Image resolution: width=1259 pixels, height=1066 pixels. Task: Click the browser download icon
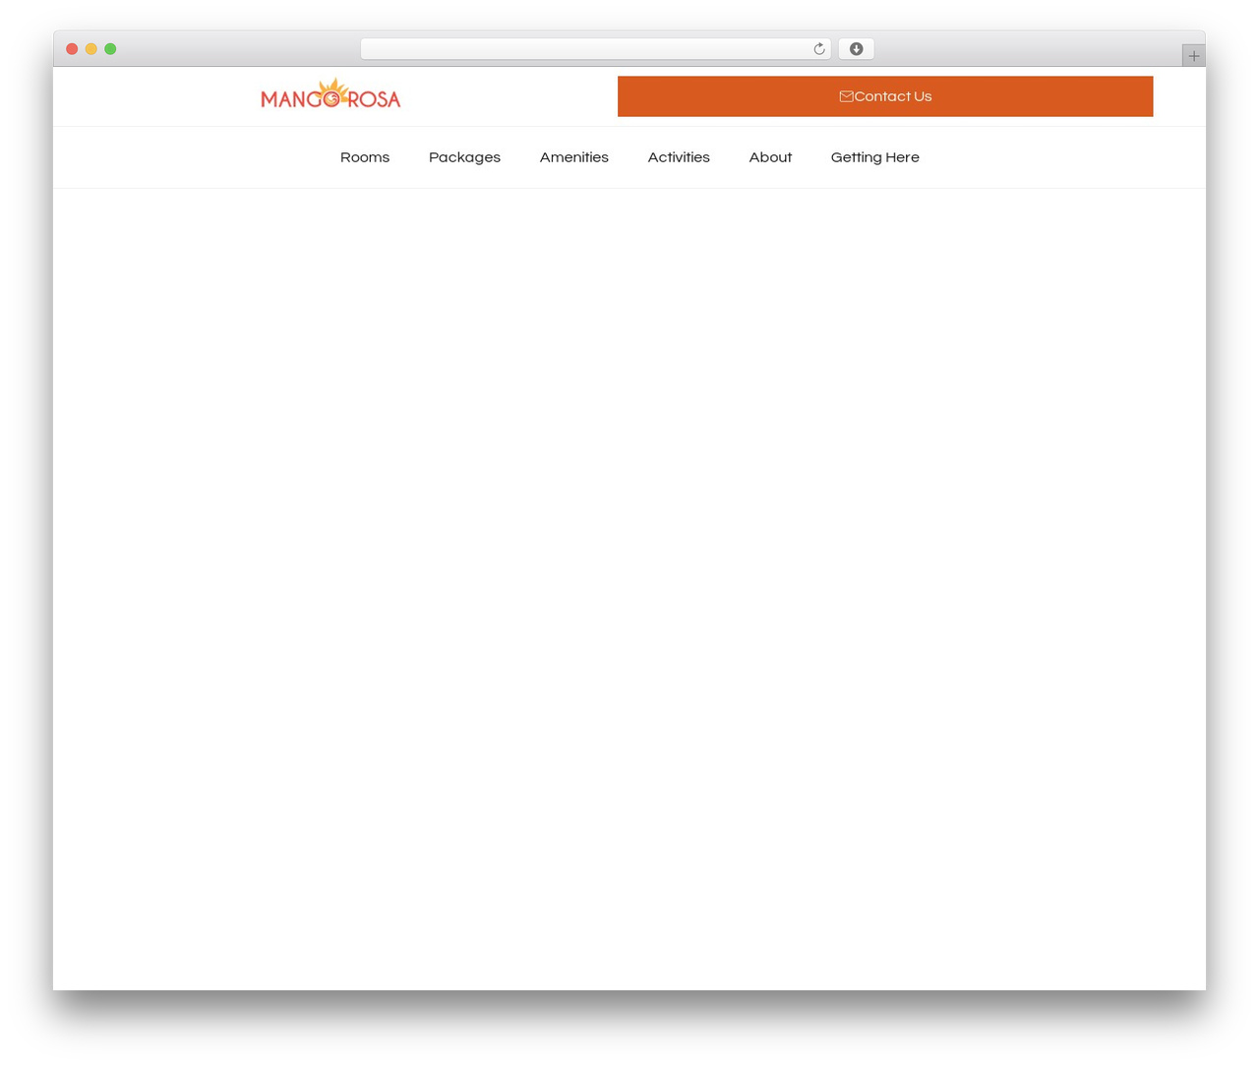[856, 49]
